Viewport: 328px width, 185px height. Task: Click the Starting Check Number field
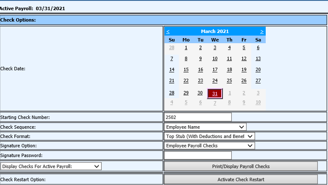tap(197, 117)
